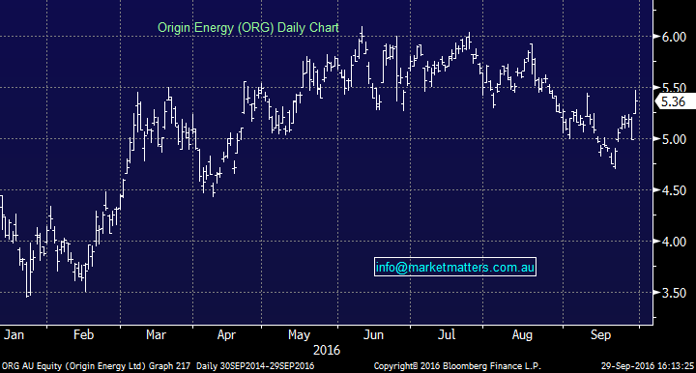Click the 2016 year label
This screenshot has width=696, height=373.
tap(327, 350)
